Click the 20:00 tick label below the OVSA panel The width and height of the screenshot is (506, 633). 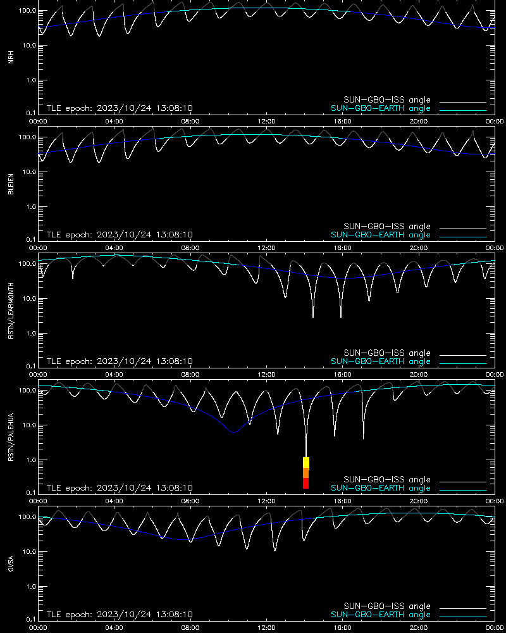point(419,628)
